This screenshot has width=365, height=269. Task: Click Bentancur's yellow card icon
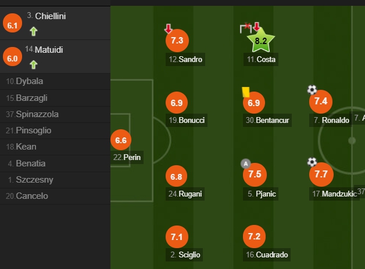click(246, 92)
